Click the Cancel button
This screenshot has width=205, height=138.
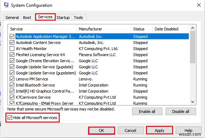(x=131, y=130)
